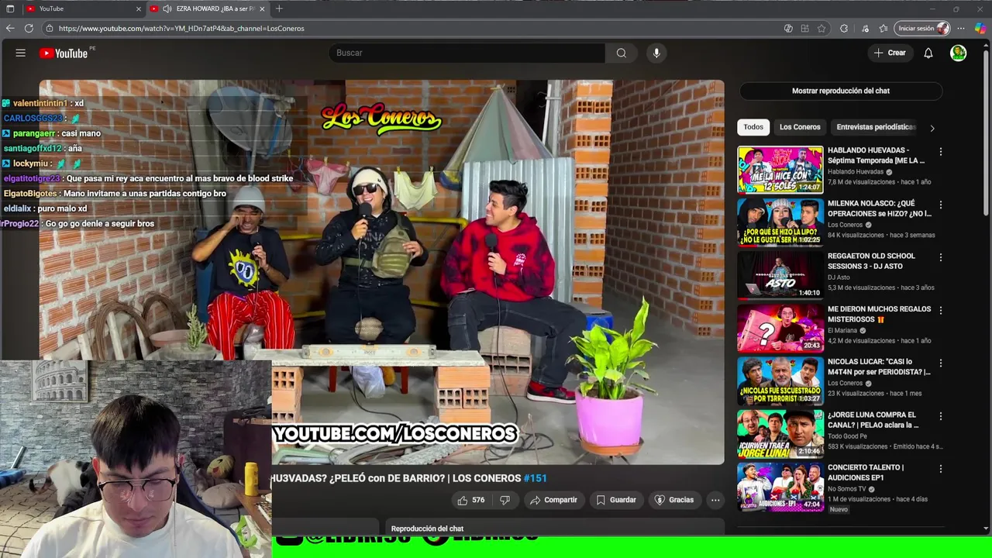Viewport: 992px width, 558px height.
Task: Open REGGAETON OLD SCHOOL SESSIONS 3 thumbnail
Action: click(780, 275)
